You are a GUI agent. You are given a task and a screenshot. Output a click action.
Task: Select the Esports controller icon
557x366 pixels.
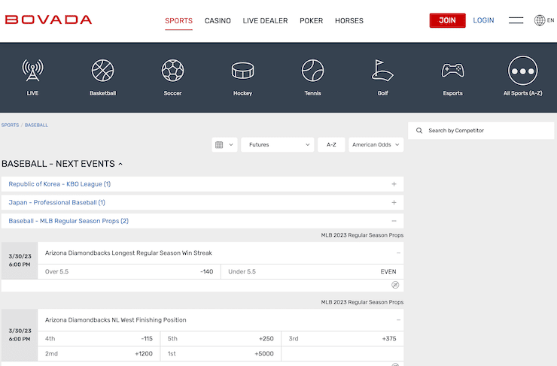[452, 71]
